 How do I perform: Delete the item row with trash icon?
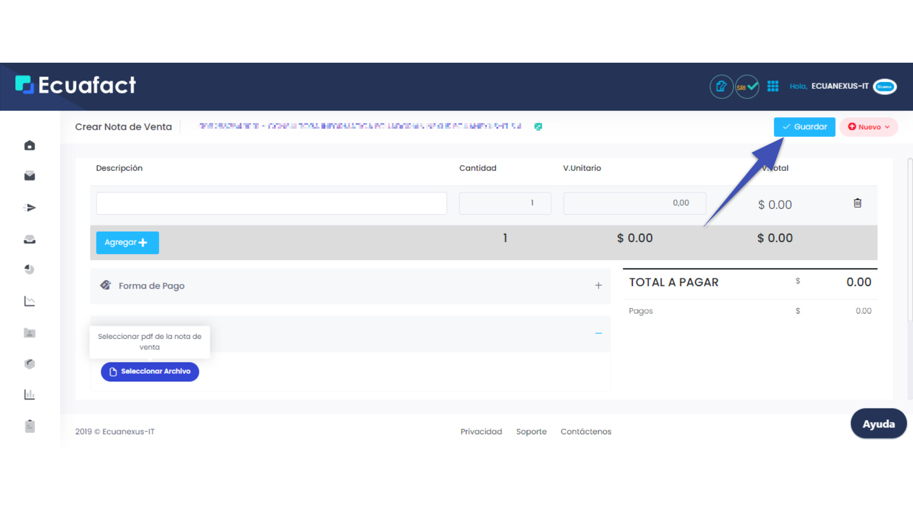click(x=857, y=203)
